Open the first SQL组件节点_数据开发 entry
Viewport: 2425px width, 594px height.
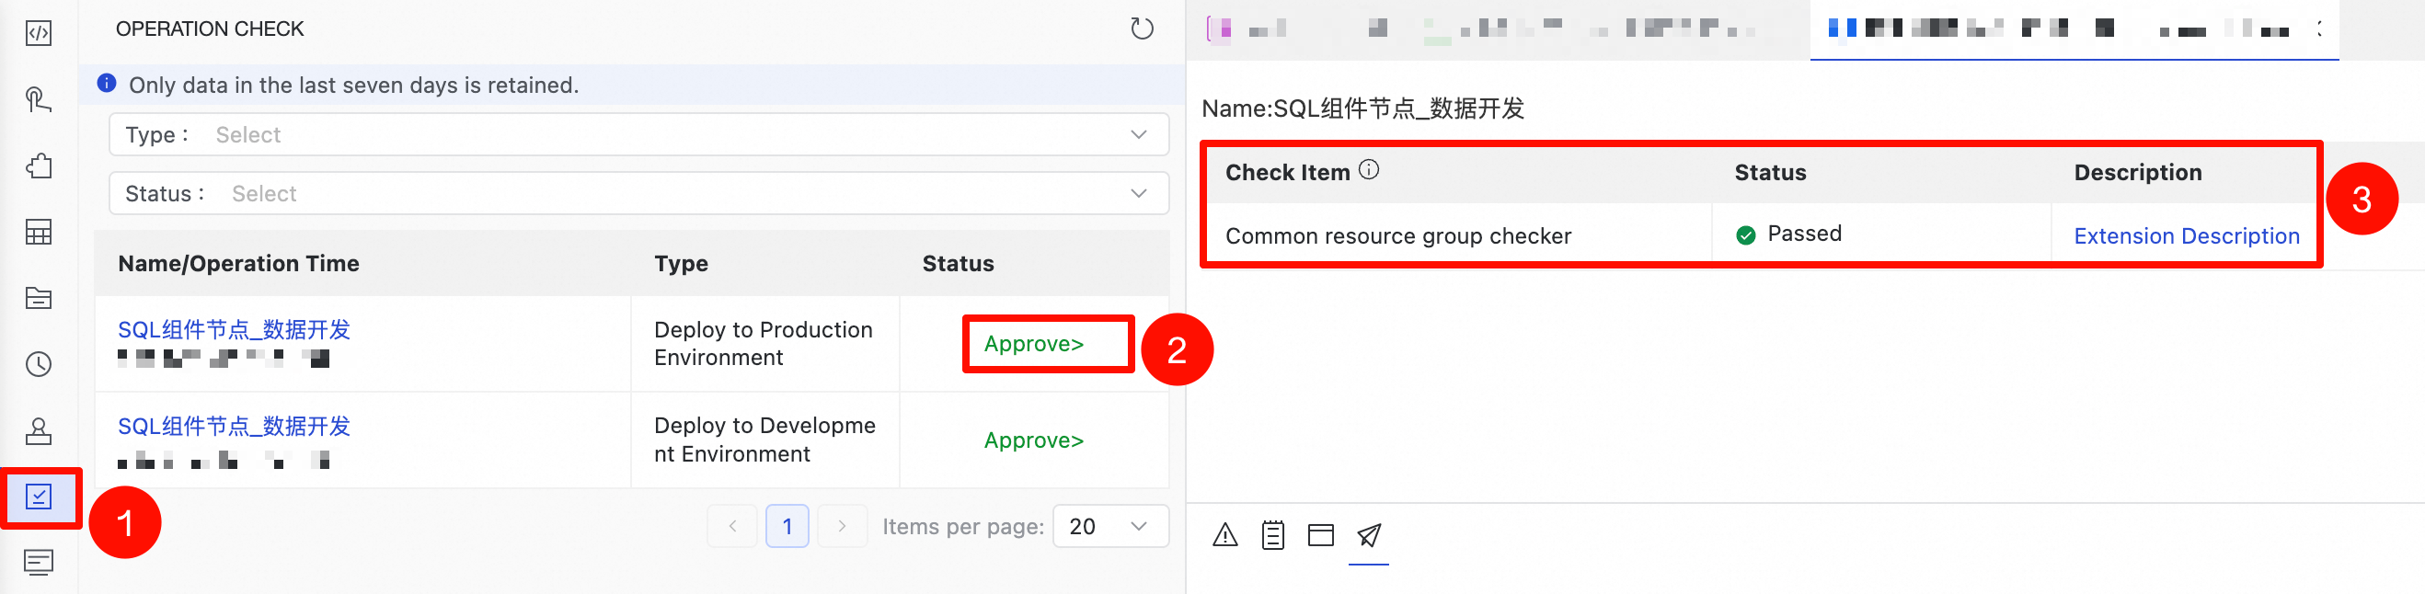click(x=234, y=329)
